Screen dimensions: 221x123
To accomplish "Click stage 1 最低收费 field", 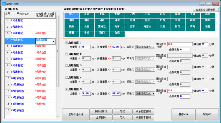I will pyautogui.click(x=185, y=50).
